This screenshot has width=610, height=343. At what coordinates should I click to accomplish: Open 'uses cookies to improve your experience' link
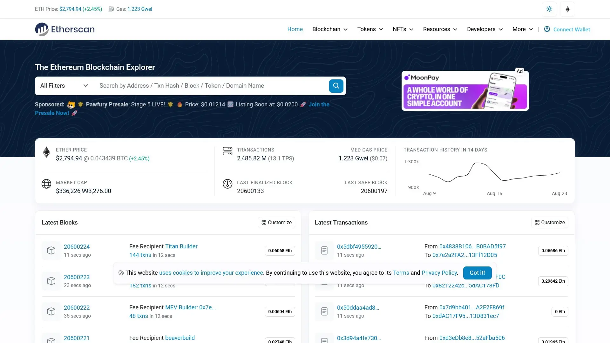pyautogui.click(x=211, y=273)
